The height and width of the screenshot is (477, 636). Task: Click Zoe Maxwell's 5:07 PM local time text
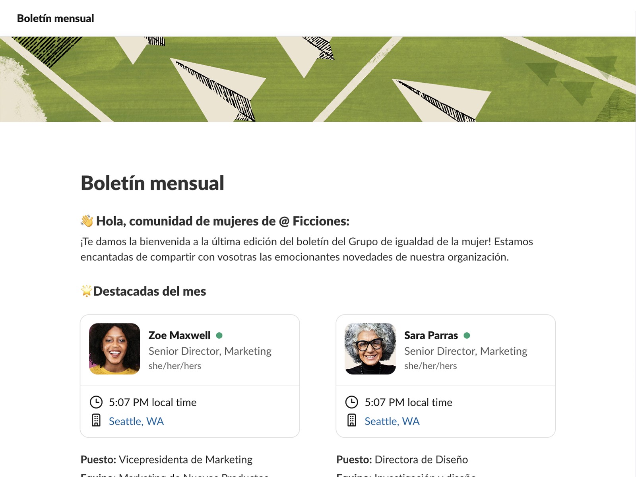tap(153, 402)
